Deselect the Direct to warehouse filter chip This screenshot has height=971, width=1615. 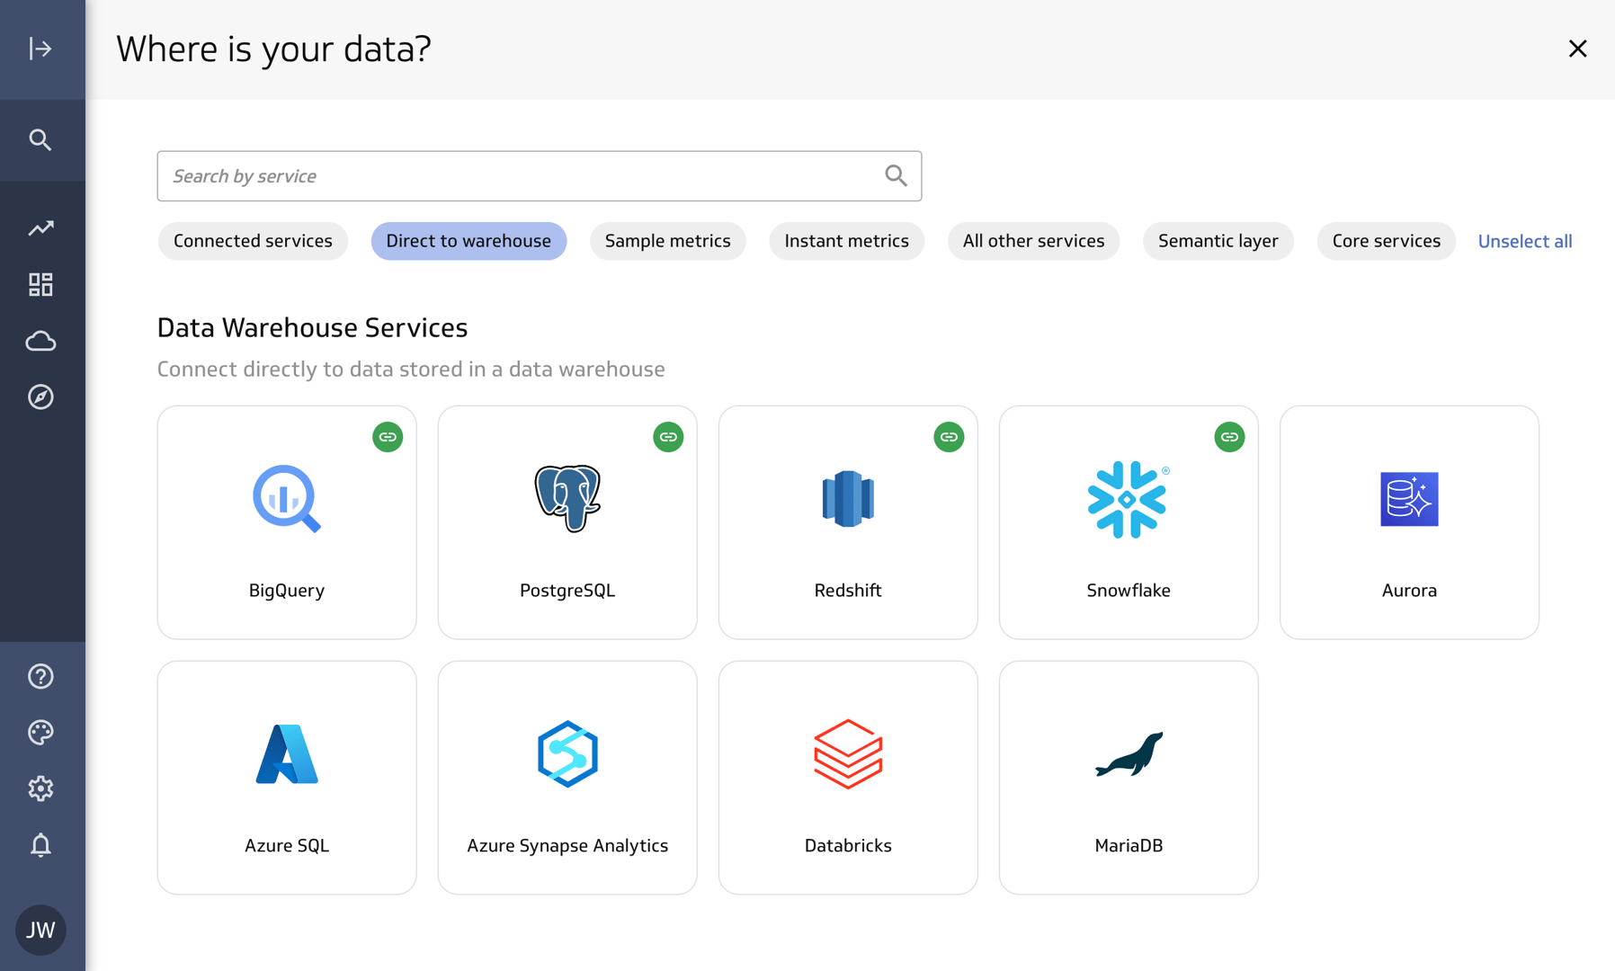click(x=468, y=241)
